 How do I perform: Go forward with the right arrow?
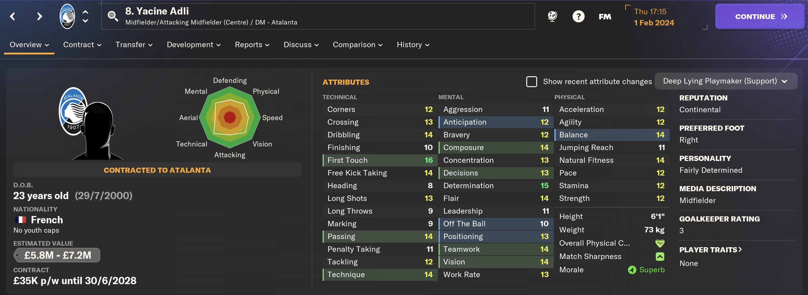[39, 16]
